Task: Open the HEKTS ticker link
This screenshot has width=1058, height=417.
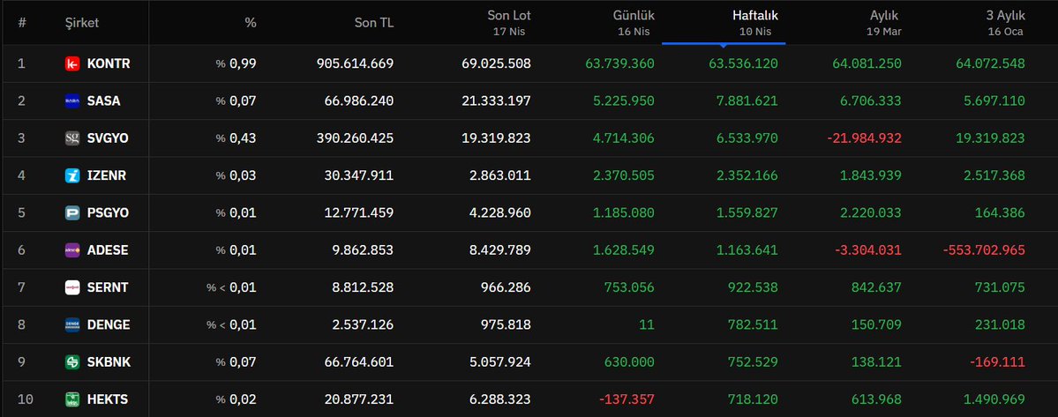Action: click(x=108, y=399)
